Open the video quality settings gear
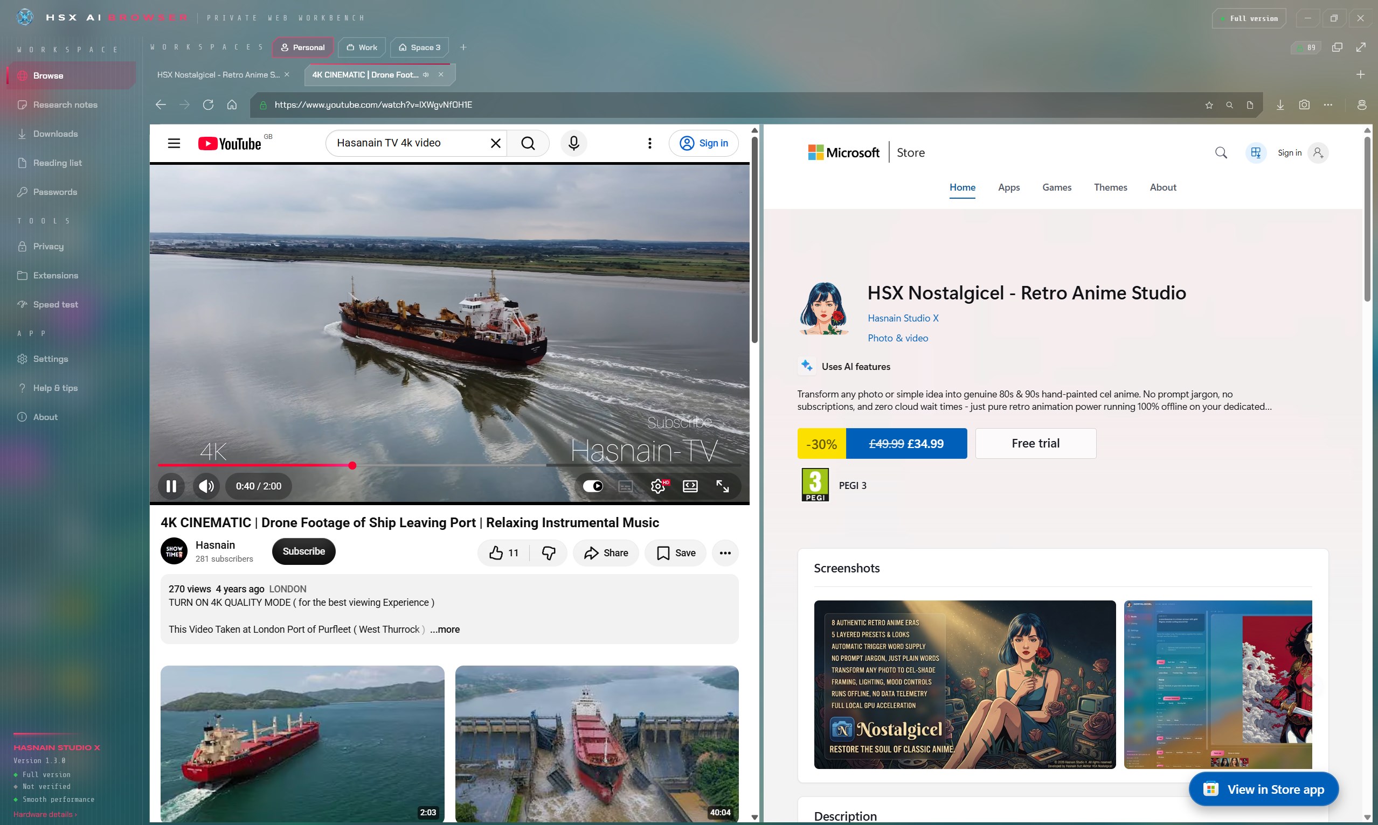Viewport: 1378px width, 825px height. [x=658, y=486]
